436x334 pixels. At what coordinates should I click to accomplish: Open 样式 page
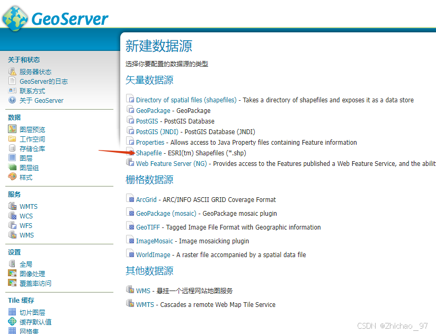click(26, 177)
